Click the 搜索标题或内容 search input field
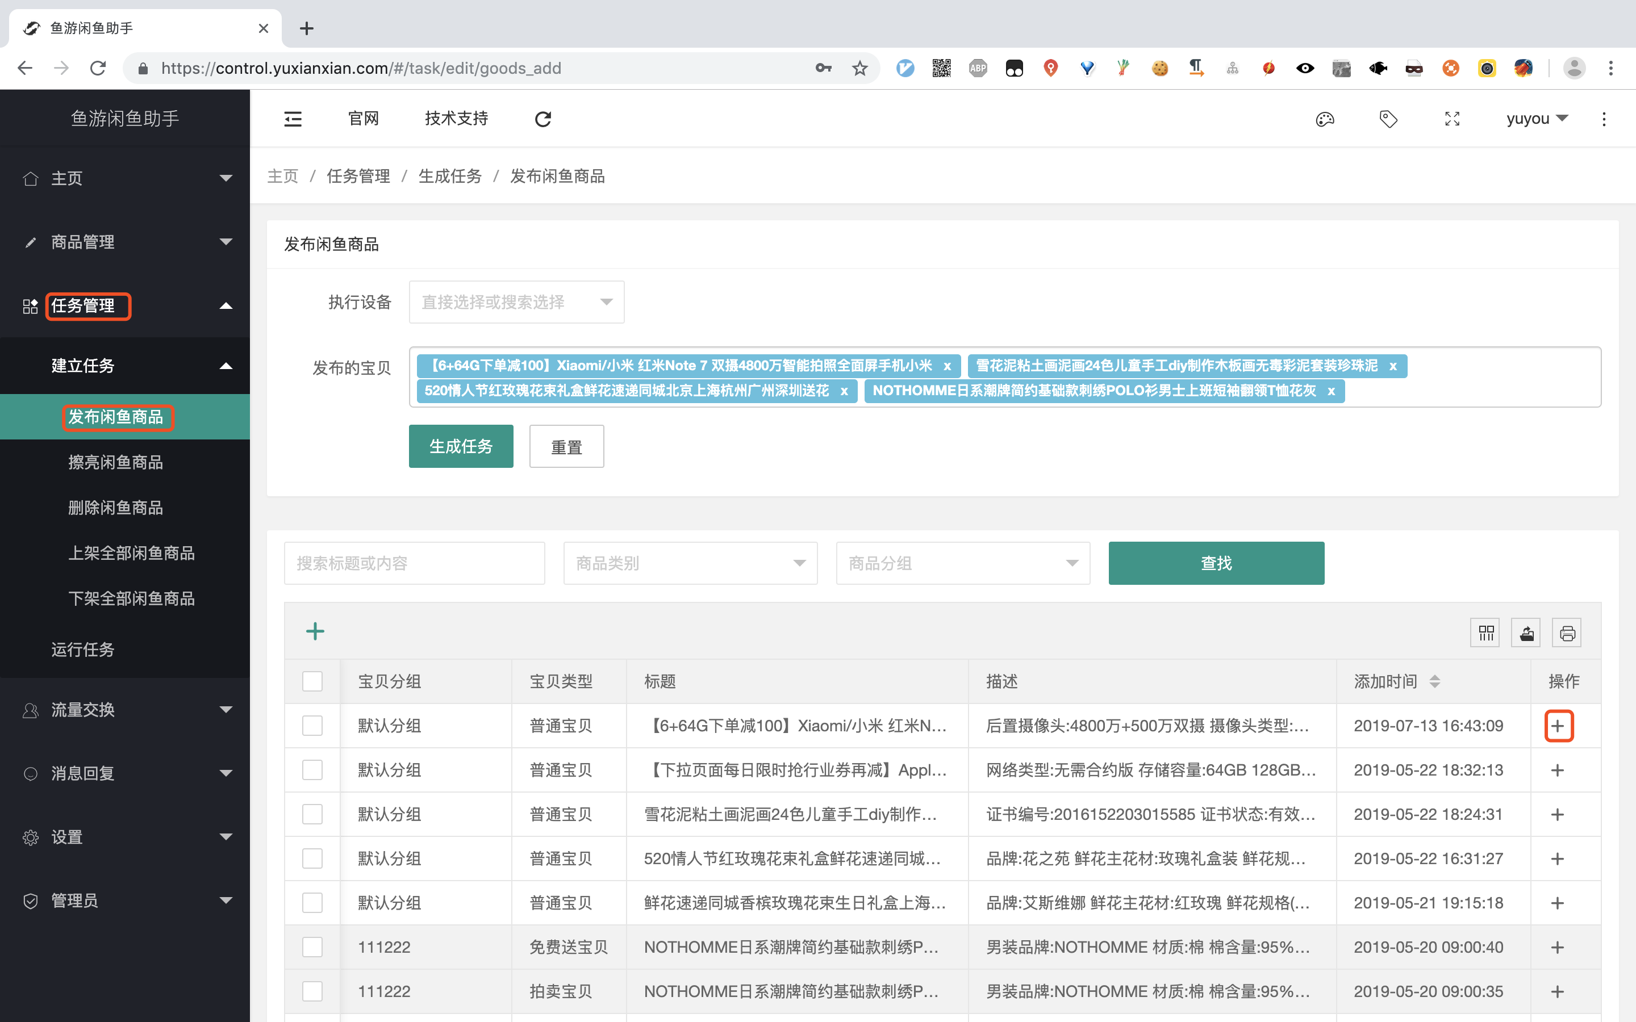Screen dimensions: 1636x1022 414,562
